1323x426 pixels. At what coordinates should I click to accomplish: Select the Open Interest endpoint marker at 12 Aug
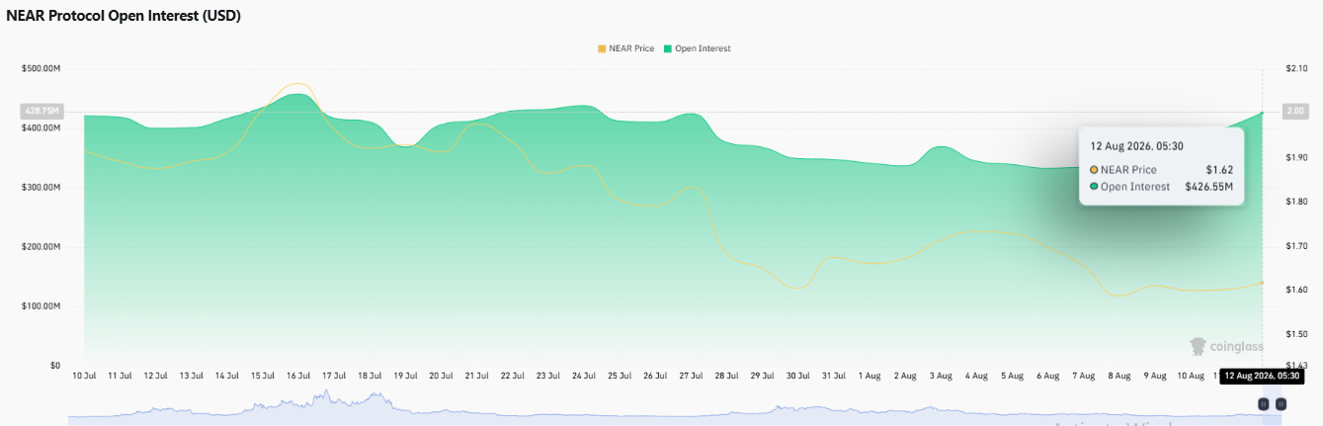(x=1263, y=113)
